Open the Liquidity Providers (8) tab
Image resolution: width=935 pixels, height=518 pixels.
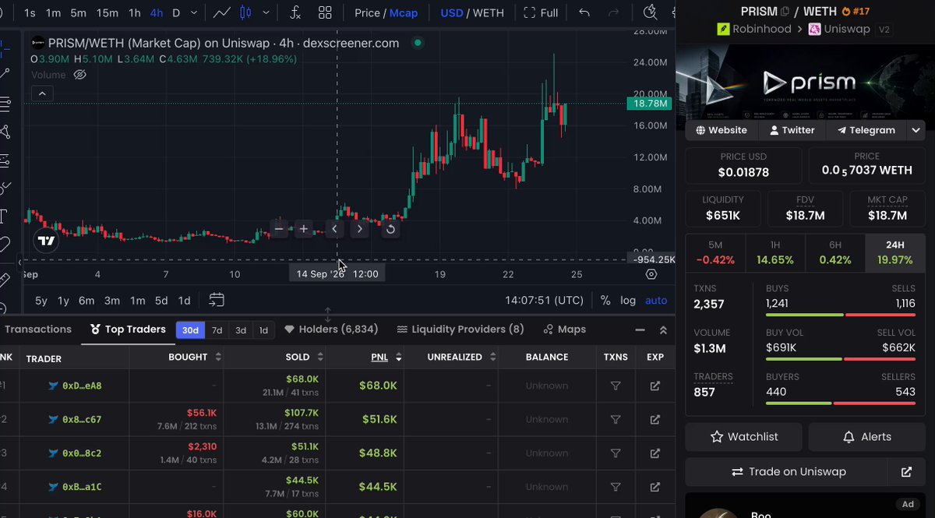point(460,329)
